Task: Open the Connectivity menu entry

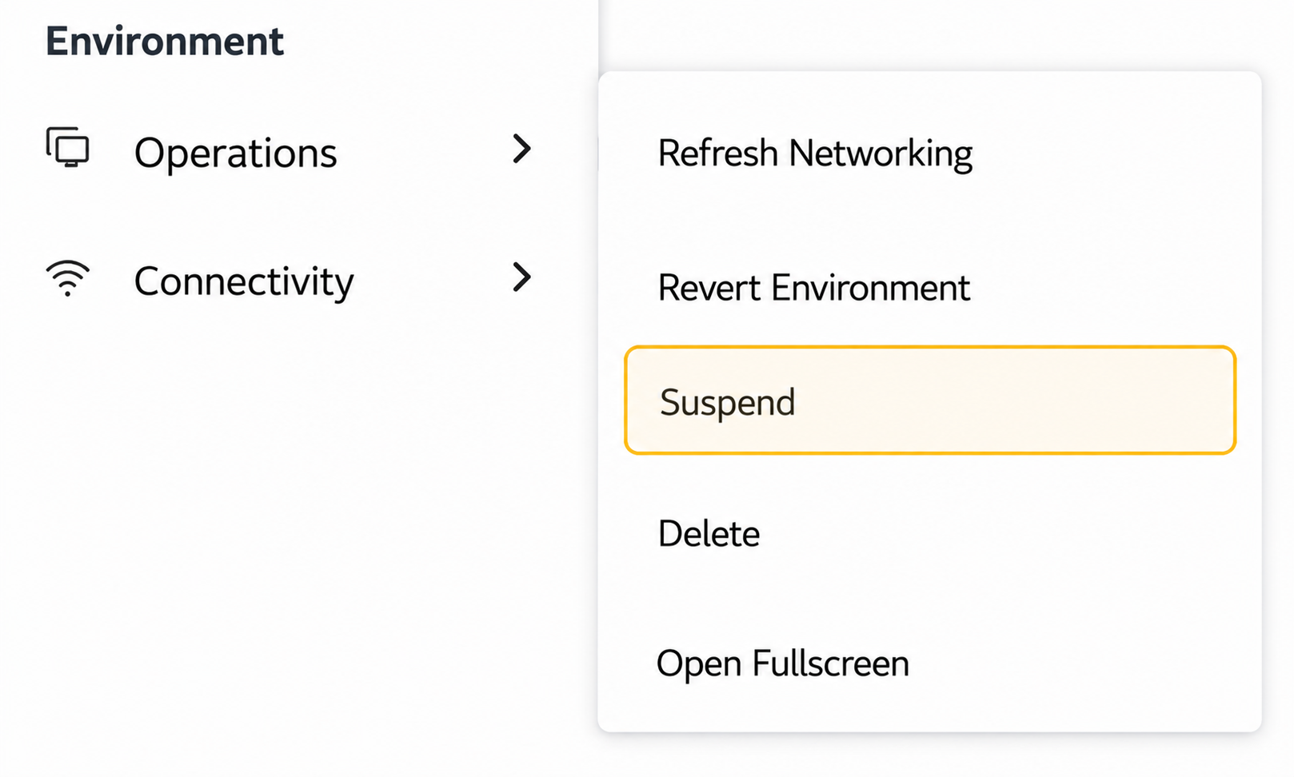Action: (290, 280)
